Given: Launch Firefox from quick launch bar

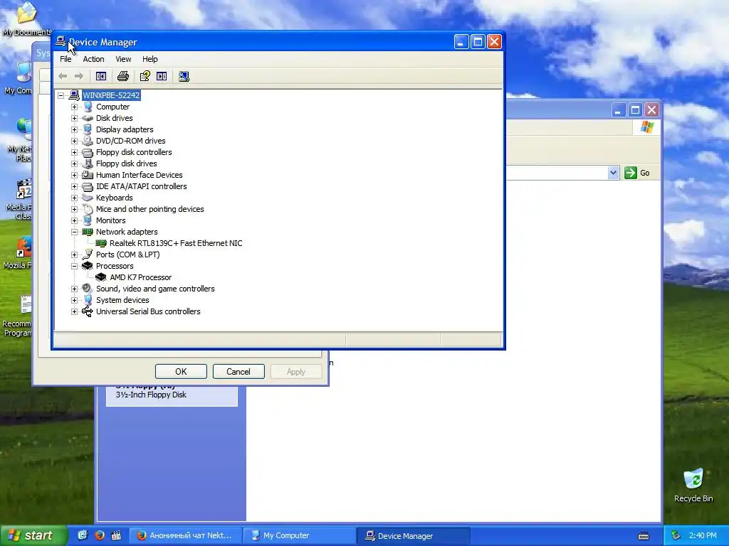Looking at the screenshot, I should [x=100, y=535].
